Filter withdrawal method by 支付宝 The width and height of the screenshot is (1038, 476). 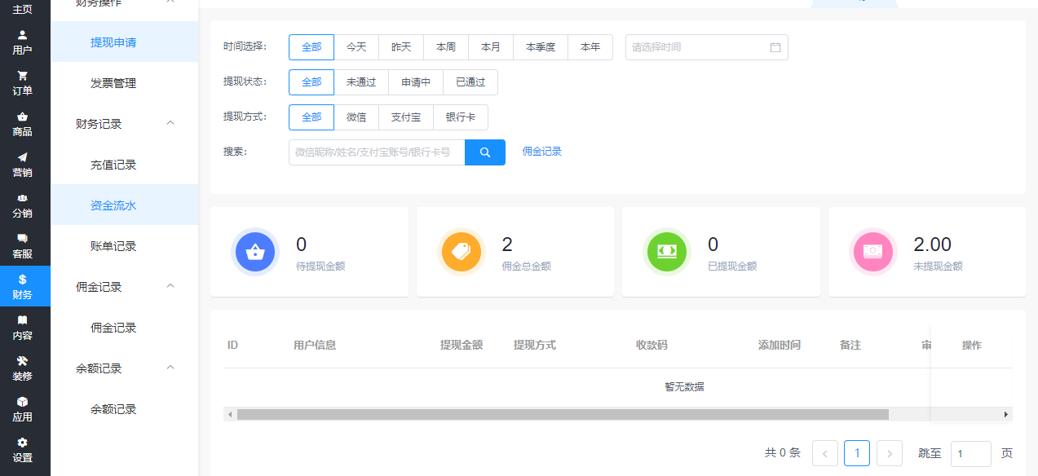click(x=406, y=117)
